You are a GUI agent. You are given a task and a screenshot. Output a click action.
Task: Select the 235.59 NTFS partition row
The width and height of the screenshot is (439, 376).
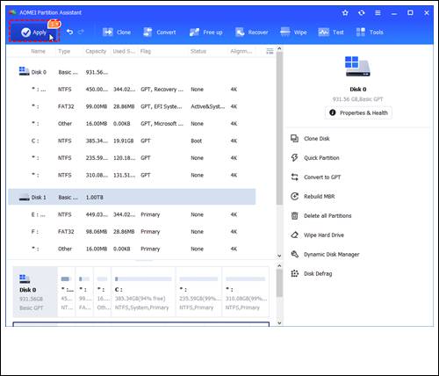132,158
